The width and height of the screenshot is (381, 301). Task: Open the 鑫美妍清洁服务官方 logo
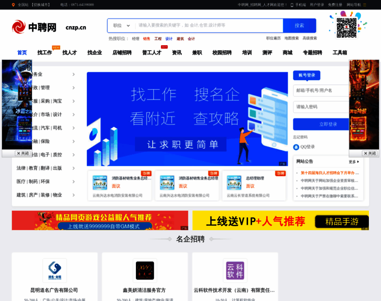tap(145, 270)
